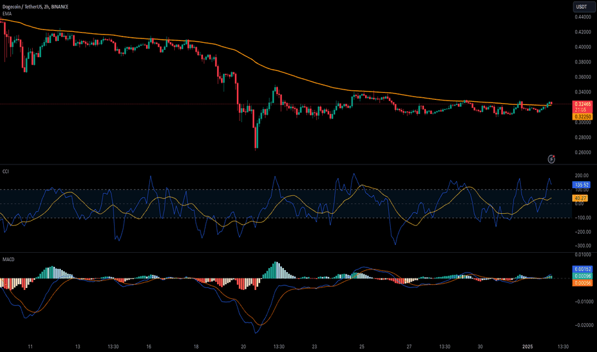Click the 16 date on time axis
The width and height of the screenshot is (597, 352).
pyautogui.click(x=149, y=347)
